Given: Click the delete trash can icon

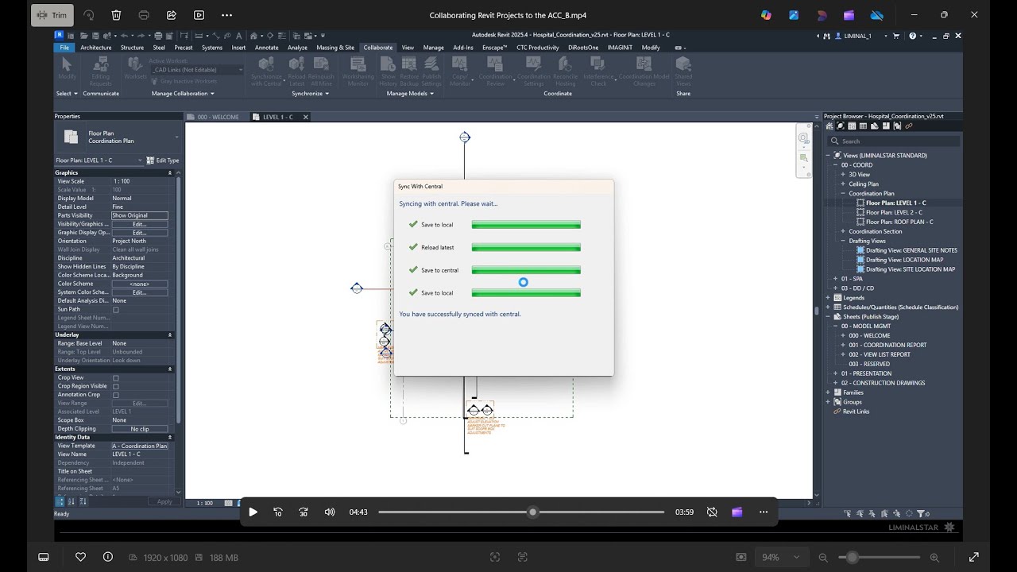Looking at the screenshot, I should (116, 15).
